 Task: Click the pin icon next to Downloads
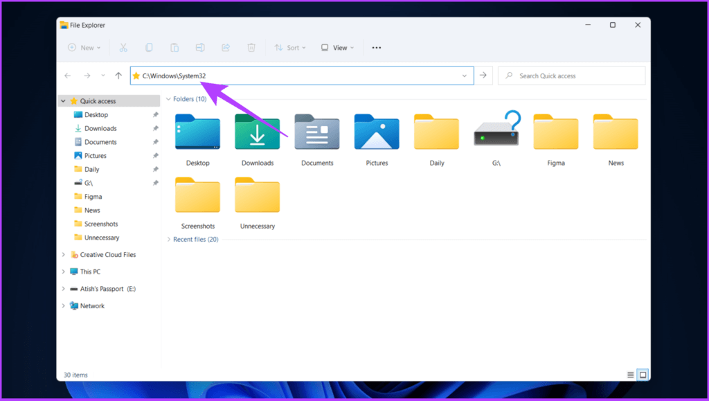[x=156, y=128]
